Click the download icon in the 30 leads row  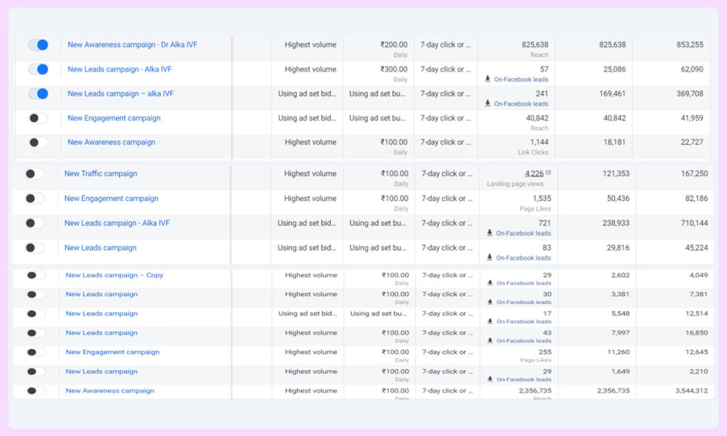click(x=490, y=302)
